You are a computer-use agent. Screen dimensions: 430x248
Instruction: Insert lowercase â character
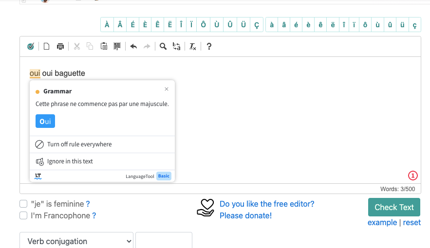click(x=284, y=25)
